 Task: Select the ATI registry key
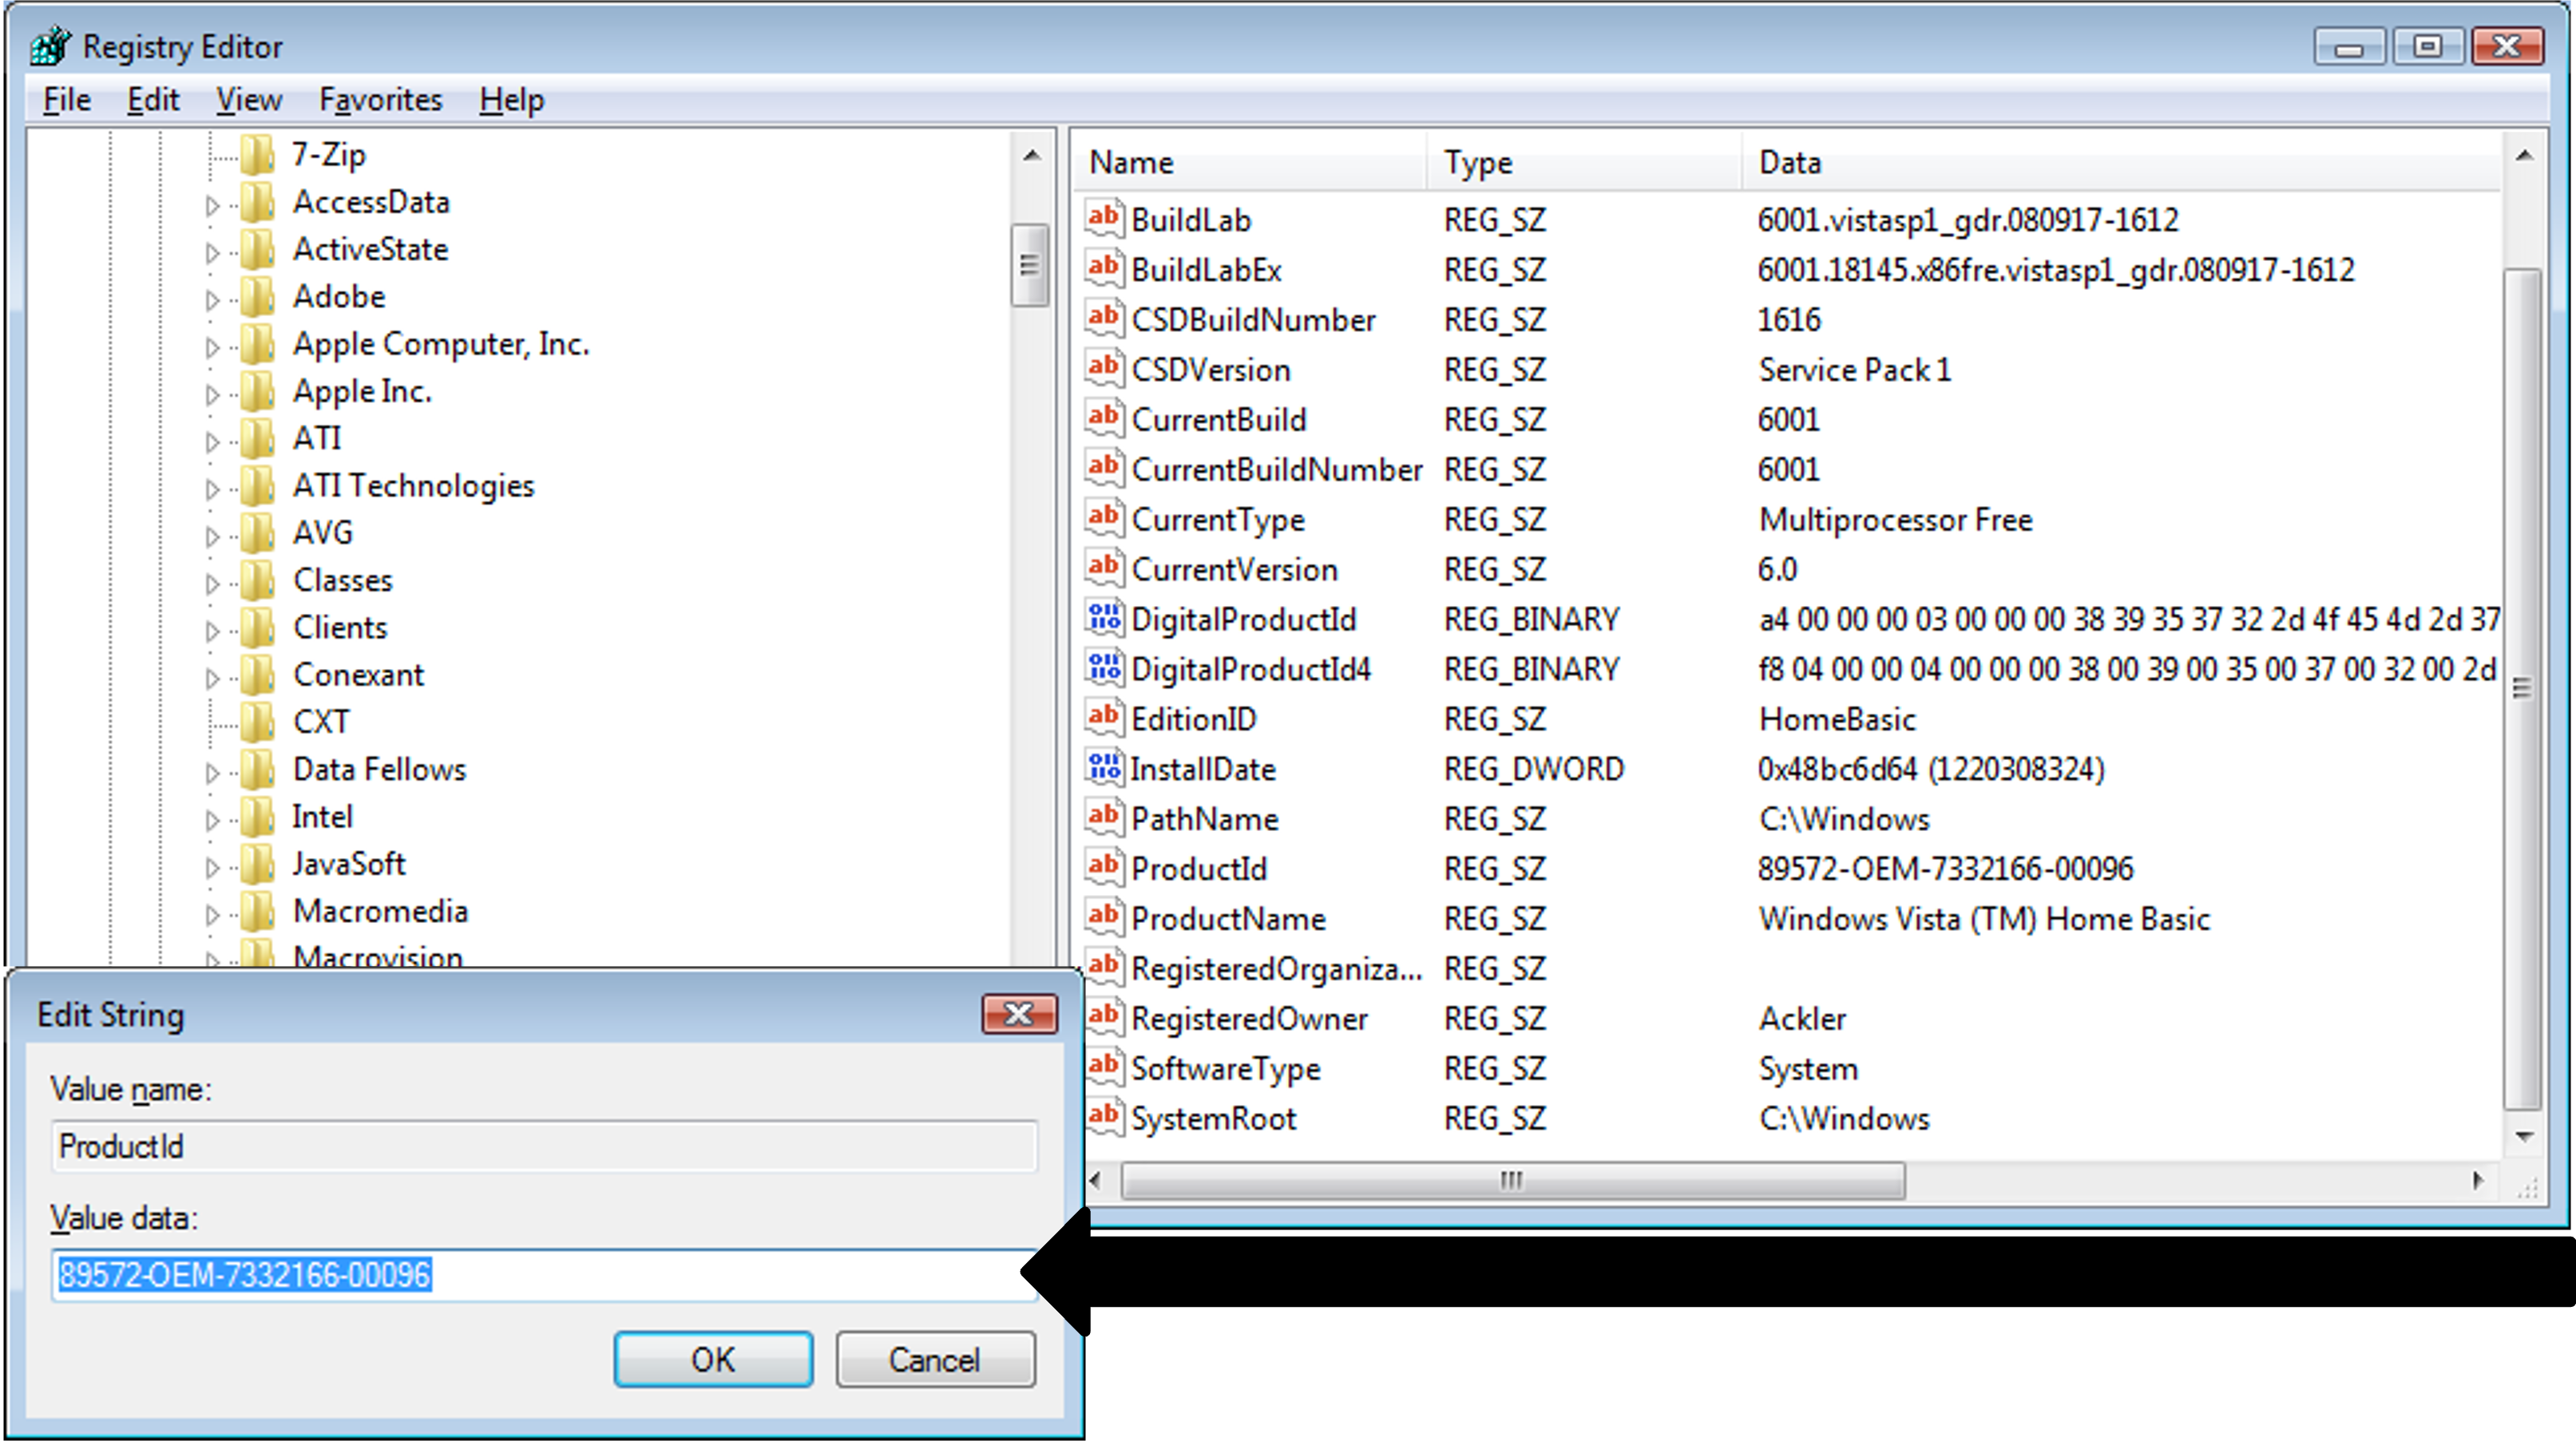point(317,438)
